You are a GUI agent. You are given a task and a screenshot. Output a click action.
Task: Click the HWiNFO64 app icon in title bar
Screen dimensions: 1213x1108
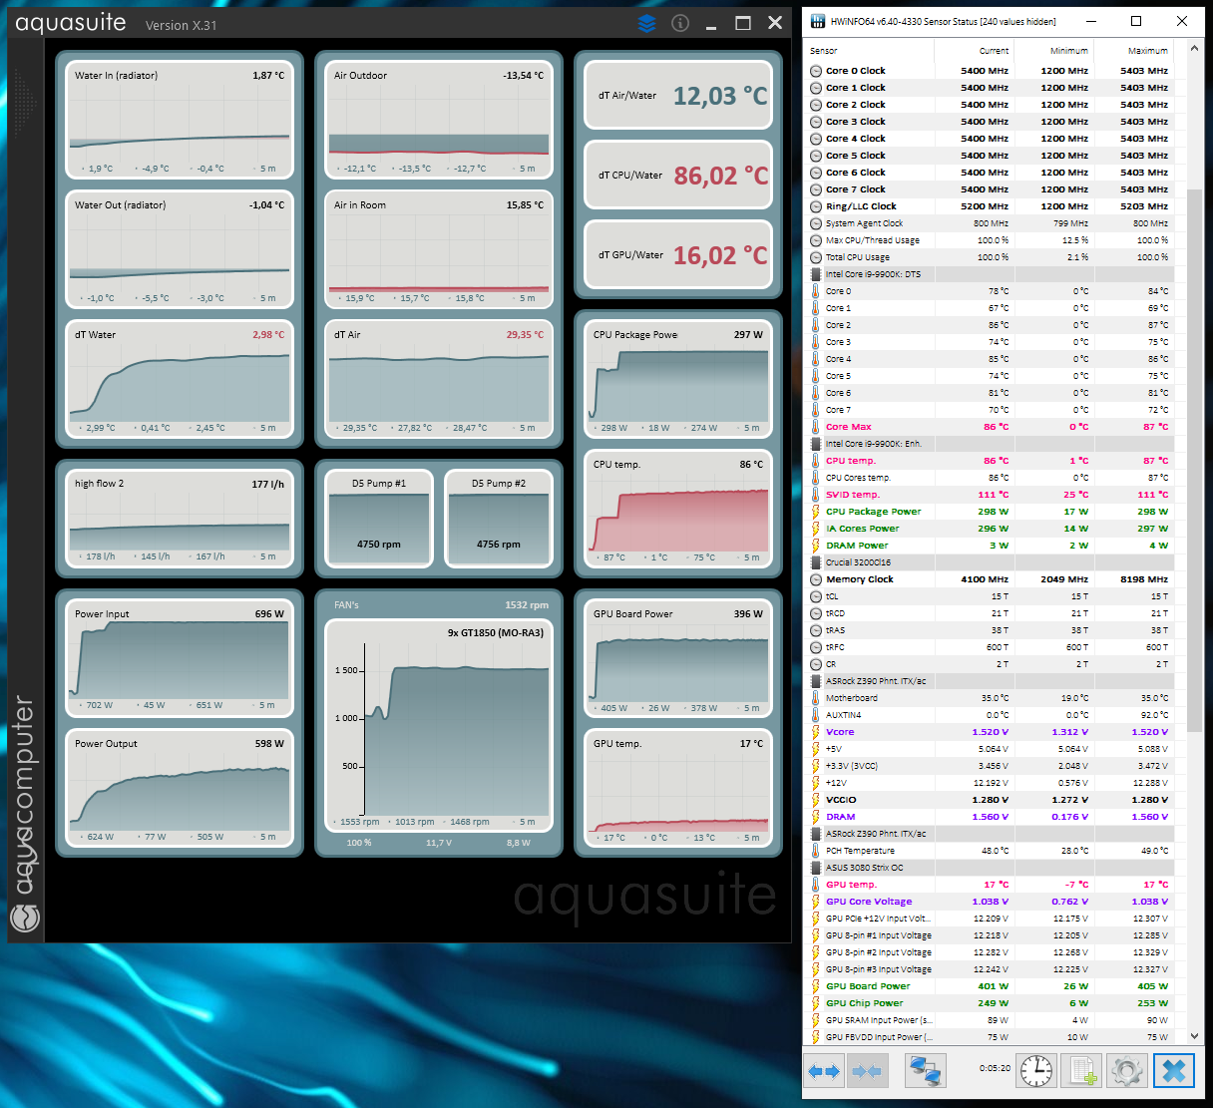click(x=818, y=21)
